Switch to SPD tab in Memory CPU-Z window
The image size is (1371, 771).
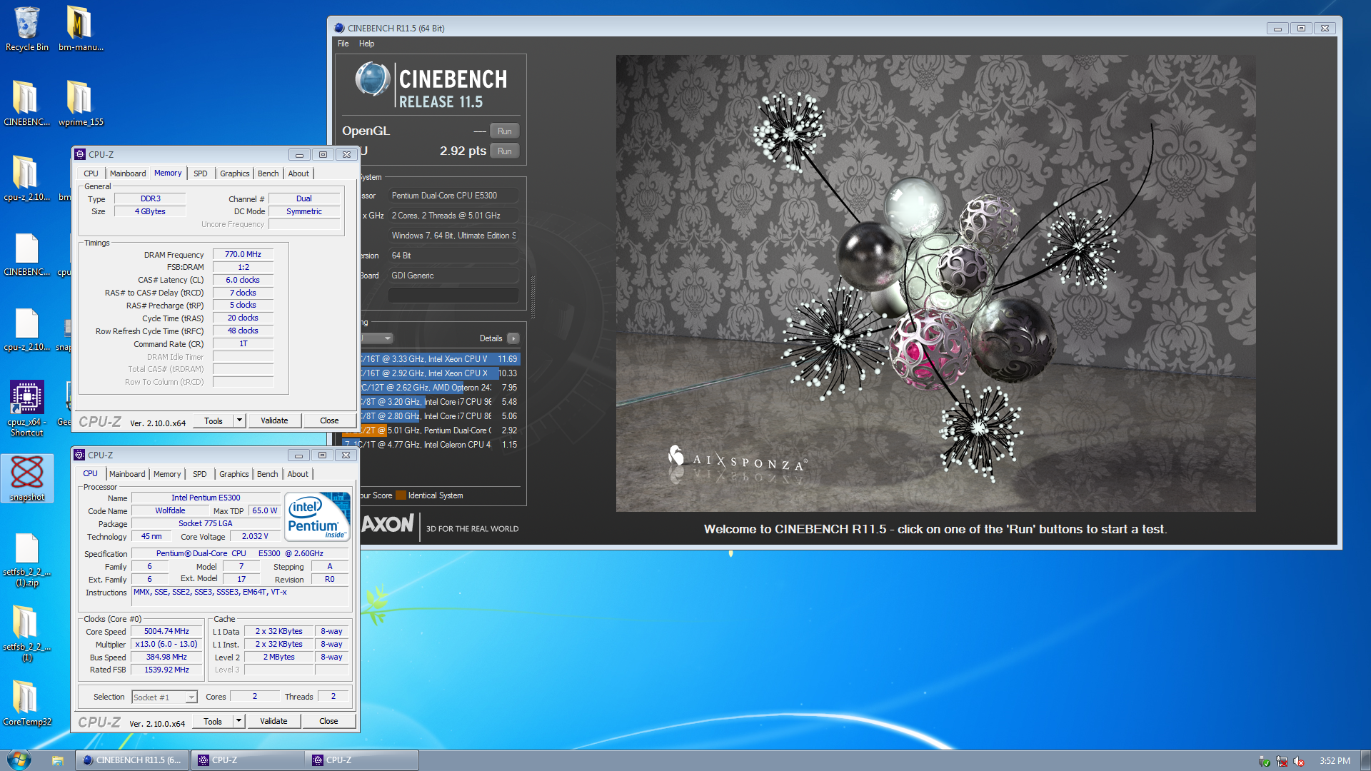(x=201, y=173)
